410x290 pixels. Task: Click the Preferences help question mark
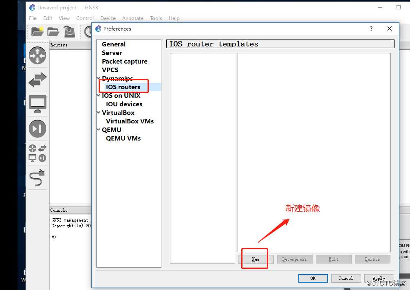click(x=371, y=29)
